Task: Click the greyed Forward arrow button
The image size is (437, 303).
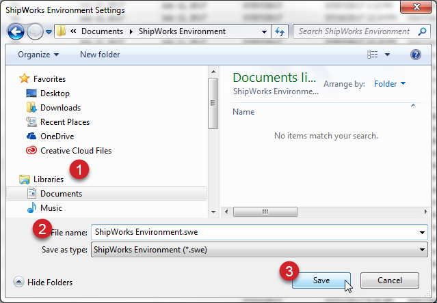Action: (x=35, y=31)
